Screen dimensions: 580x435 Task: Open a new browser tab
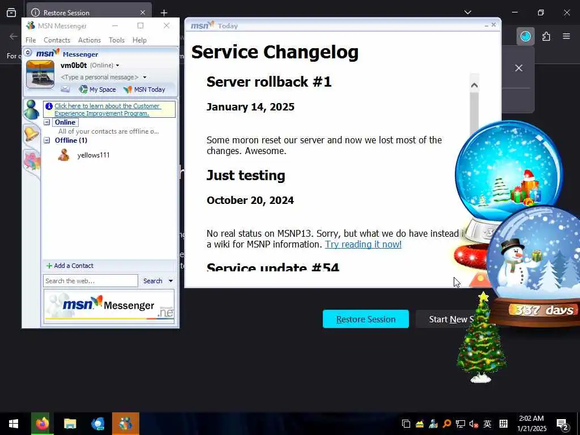point(164,12)
